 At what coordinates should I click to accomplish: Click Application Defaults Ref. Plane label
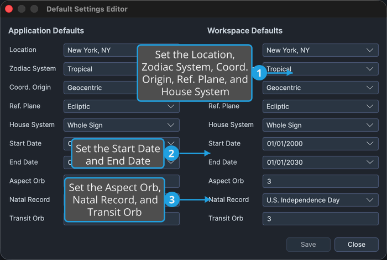click(25, 106)
